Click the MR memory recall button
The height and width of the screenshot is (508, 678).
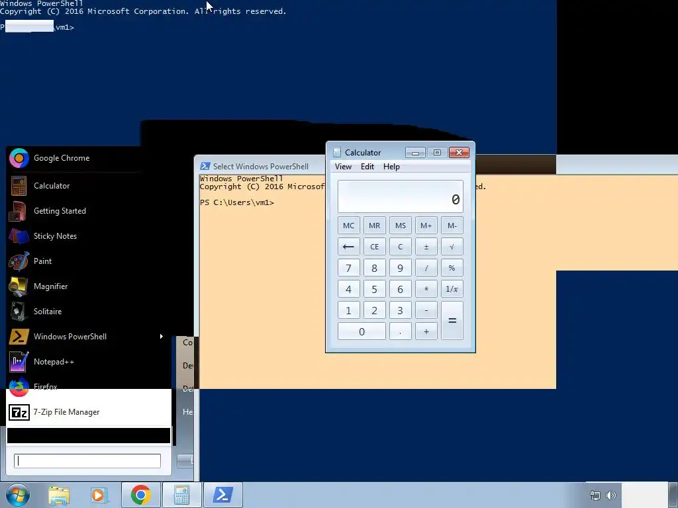coord(375,226)
